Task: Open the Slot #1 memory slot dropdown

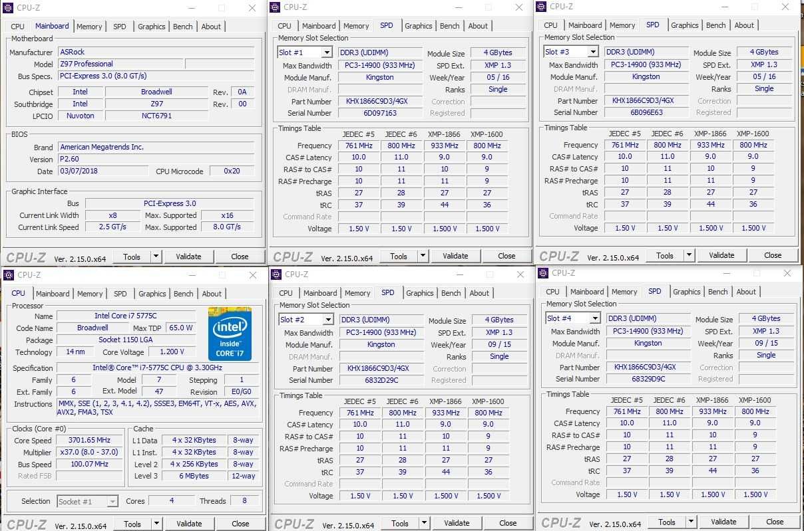Action: pyautogui.click(x=327, y=53)
